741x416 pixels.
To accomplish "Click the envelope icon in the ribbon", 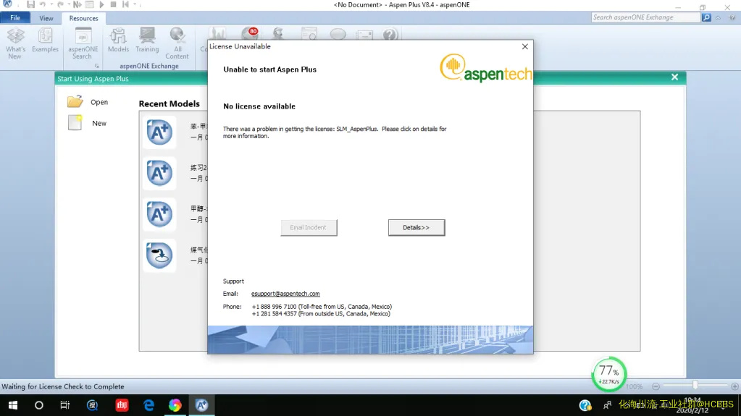I will point(364,35).
